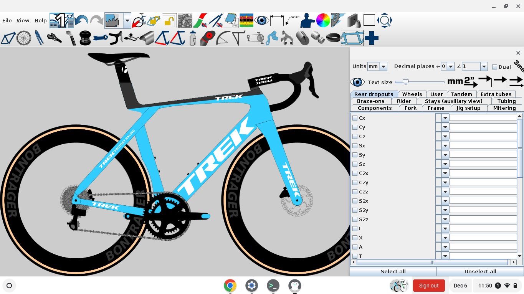Open the drivetrain crankset icon
This screenshot has height=294, width=524.
256,38
